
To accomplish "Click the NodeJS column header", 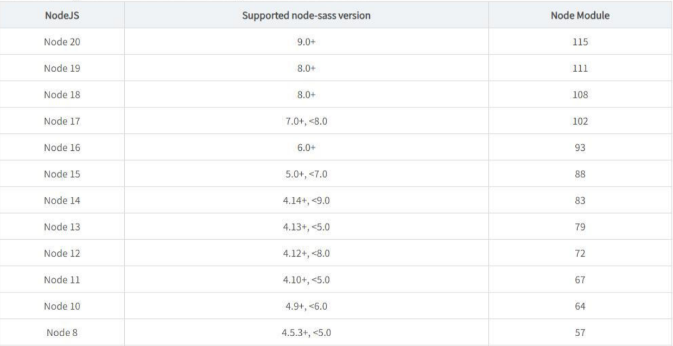I will [62, 16].
